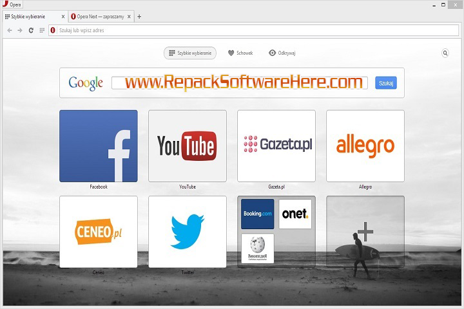The width and height of the screenshot is (464, 309).
Task: Open onet thumbnail in folder
Action: click(295, 214)
